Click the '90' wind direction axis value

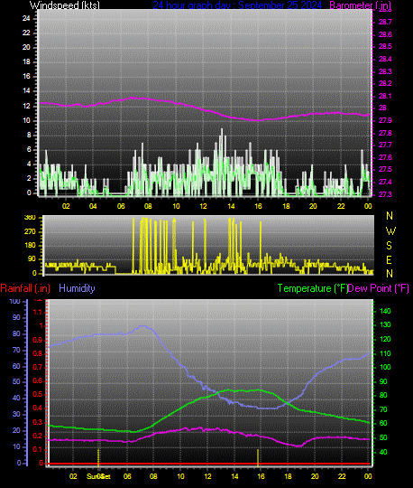click(x=32, y=259)
